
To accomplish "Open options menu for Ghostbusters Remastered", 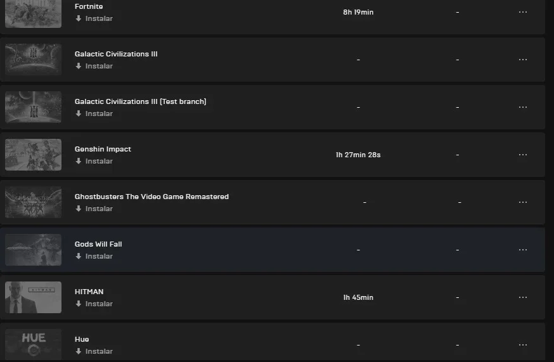I will click(523, 202).
